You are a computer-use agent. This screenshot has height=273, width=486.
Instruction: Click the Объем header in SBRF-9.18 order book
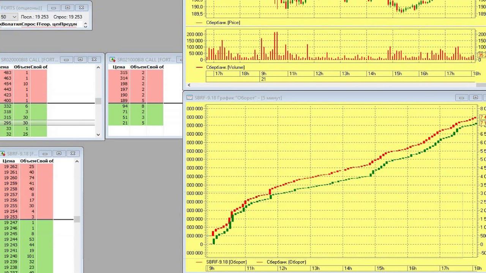(x=28, y=161)
